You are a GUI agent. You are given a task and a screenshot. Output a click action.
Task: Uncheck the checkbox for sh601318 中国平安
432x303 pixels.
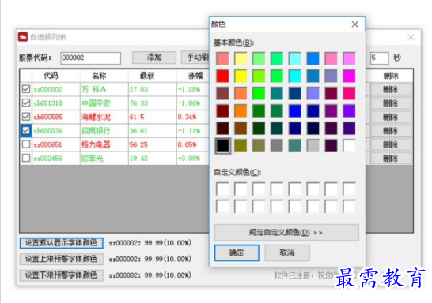(26, 103)
